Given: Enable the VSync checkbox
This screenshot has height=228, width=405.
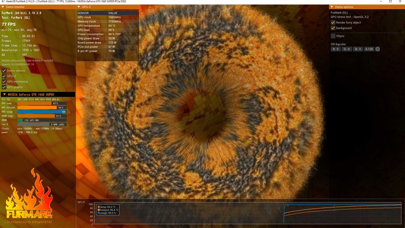Looking at the screenshot, I should tap(333, 36).
